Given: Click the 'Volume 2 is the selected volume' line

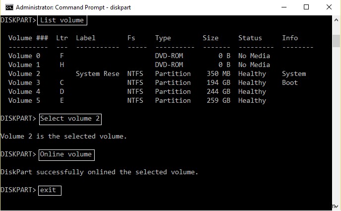Looking at the screenshot, I should click(x=63, y=136).
